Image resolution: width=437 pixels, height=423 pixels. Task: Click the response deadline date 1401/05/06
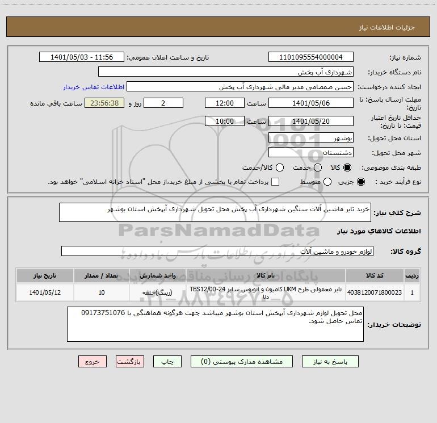coord(311,103)
